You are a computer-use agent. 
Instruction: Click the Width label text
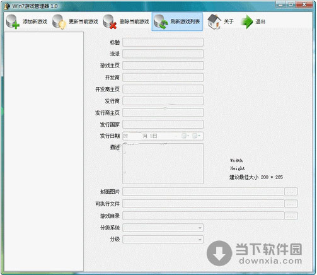[x=236, y=161]
